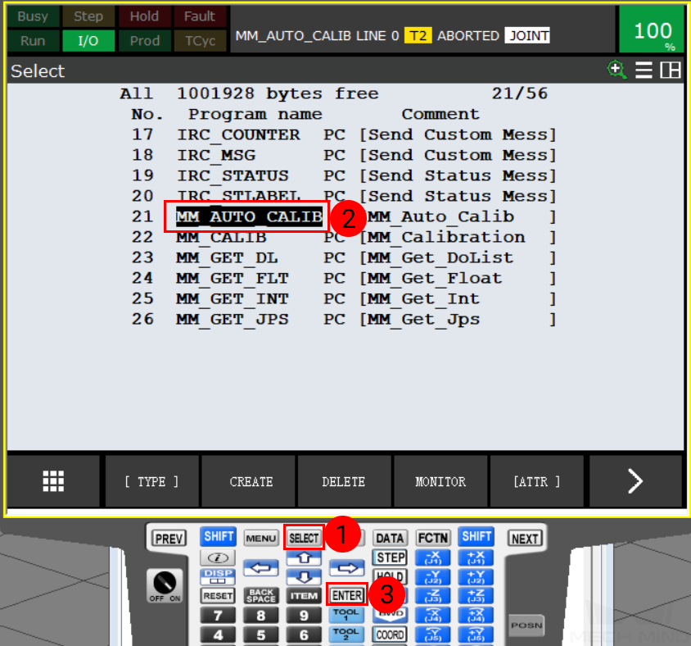The width and height of the screenshot is (691, 646).
Task: Click the +X (J4) jog key
Action: tap(476, 615)
